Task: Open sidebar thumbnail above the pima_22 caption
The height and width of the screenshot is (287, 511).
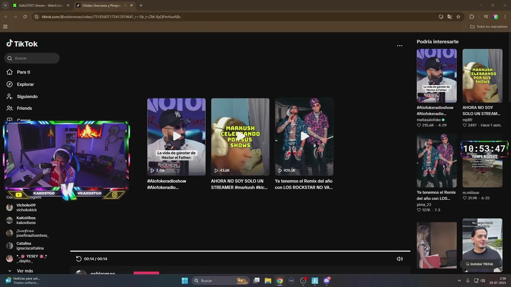Action: click(x=437, y=161)
